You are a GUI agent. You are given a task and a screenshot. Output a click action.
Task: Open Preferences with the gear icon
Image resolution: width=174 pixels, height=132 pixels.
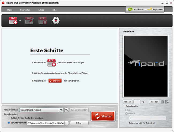[56, 20]
